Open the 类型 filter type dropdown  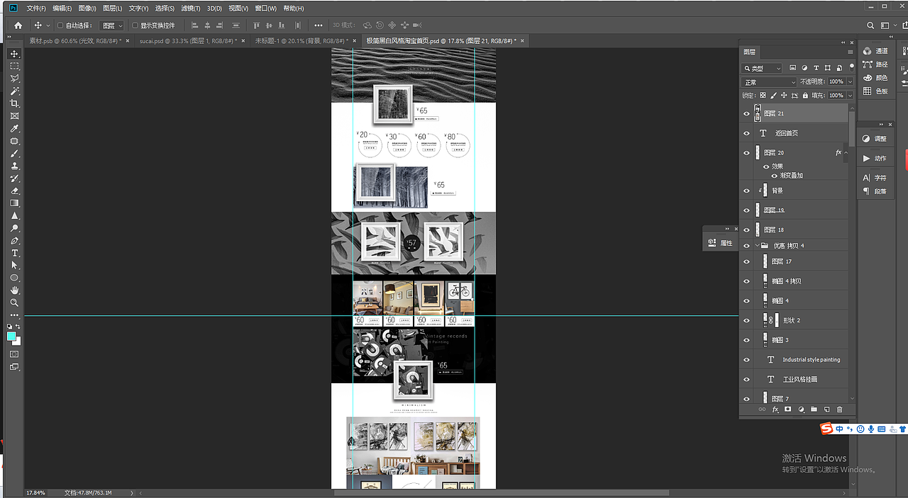762,68
